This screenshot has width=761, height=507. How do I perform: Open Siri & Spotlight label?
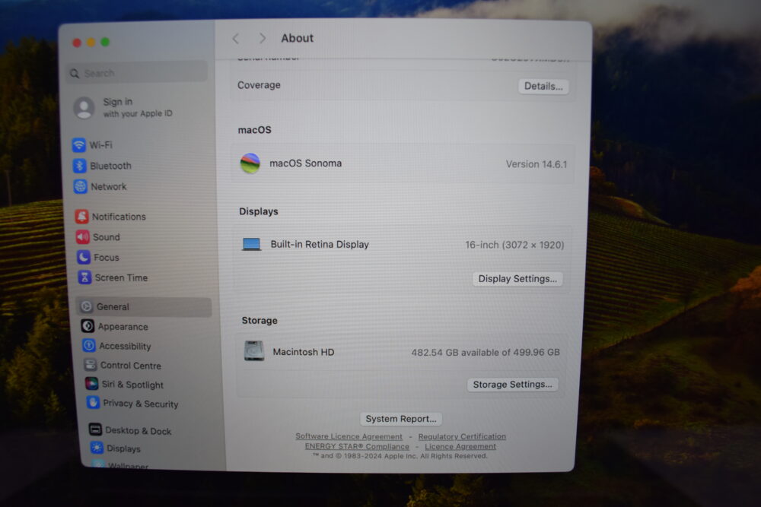tap(132, 385)
